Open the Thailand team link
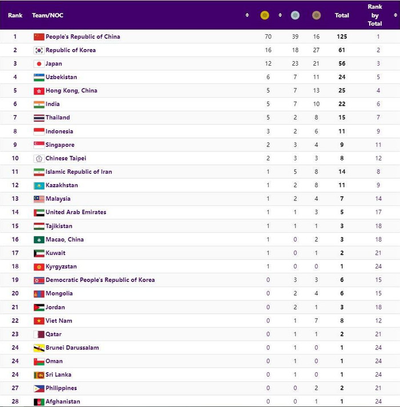This screenshot has height=407, width=400. coord(58,118)
